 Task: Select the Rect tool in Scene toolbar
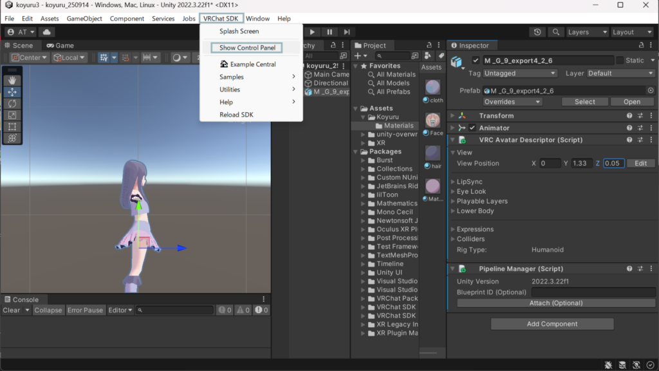[12, 127]
